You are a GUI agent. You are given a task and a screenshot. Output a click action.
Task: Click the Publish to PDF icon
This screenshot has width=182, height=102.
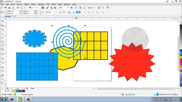pos(55,8)
